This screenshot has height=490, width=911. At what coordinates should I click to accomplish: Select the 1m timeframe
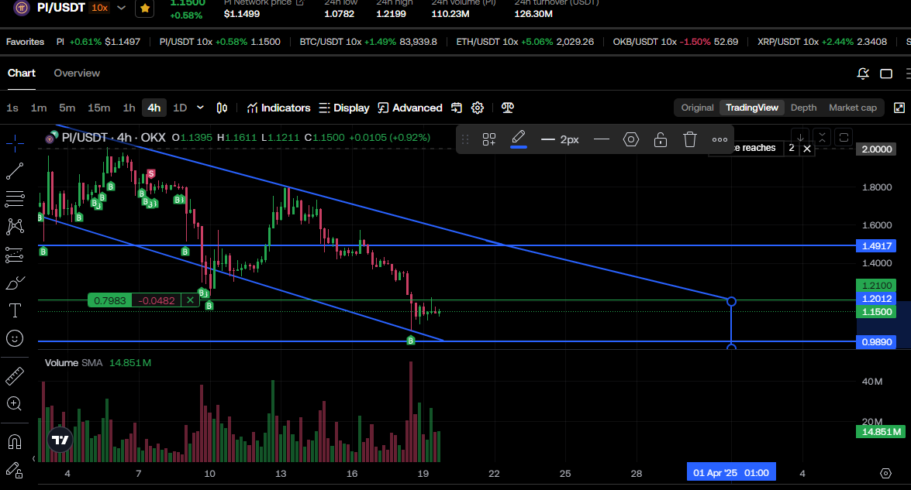39,108
